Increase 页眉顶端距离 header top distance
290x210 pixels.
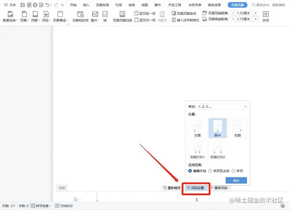[x=256, y=13]
